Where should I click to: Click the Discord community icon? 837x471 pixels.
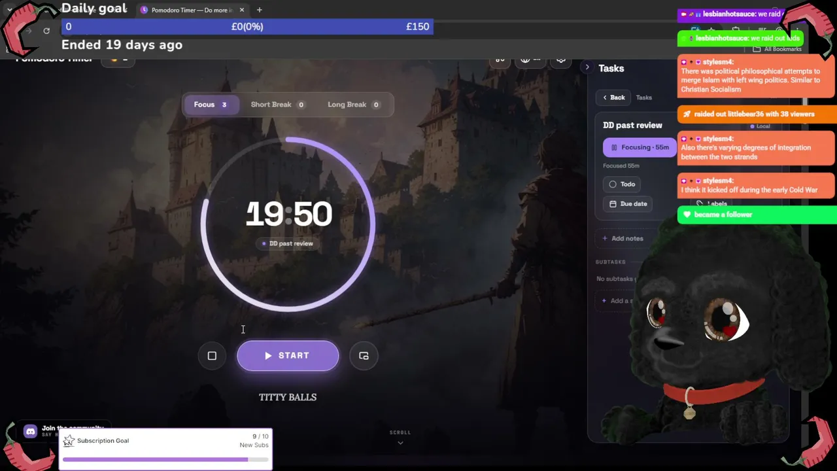click(x=30, y=432)
